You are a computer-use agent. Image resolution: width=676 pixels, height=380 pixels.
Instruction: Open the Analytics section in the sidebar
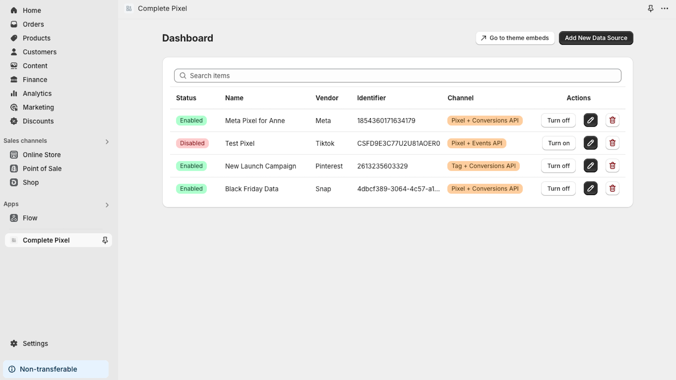pos(37,93)
